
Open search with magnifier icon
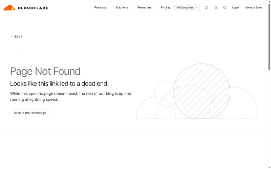(225, 7)
